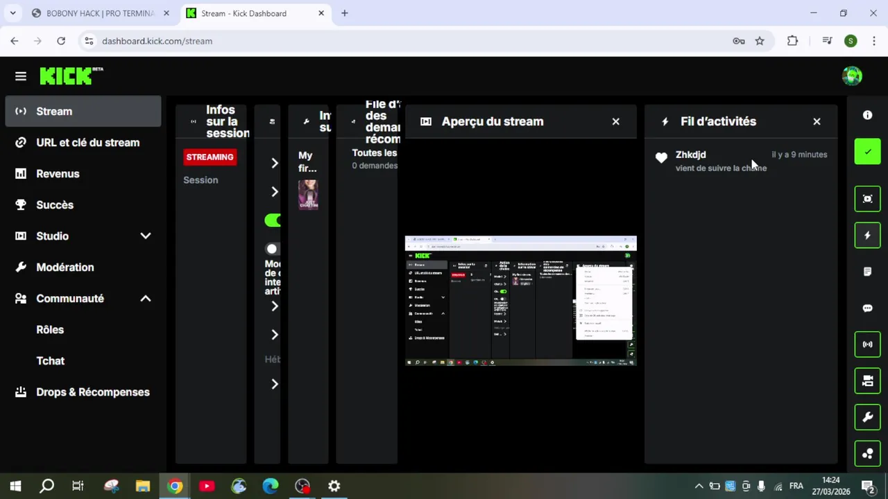This screenshot has height=499, width=888.
Task: Open URL et clé du stream page
Action: 83,142
